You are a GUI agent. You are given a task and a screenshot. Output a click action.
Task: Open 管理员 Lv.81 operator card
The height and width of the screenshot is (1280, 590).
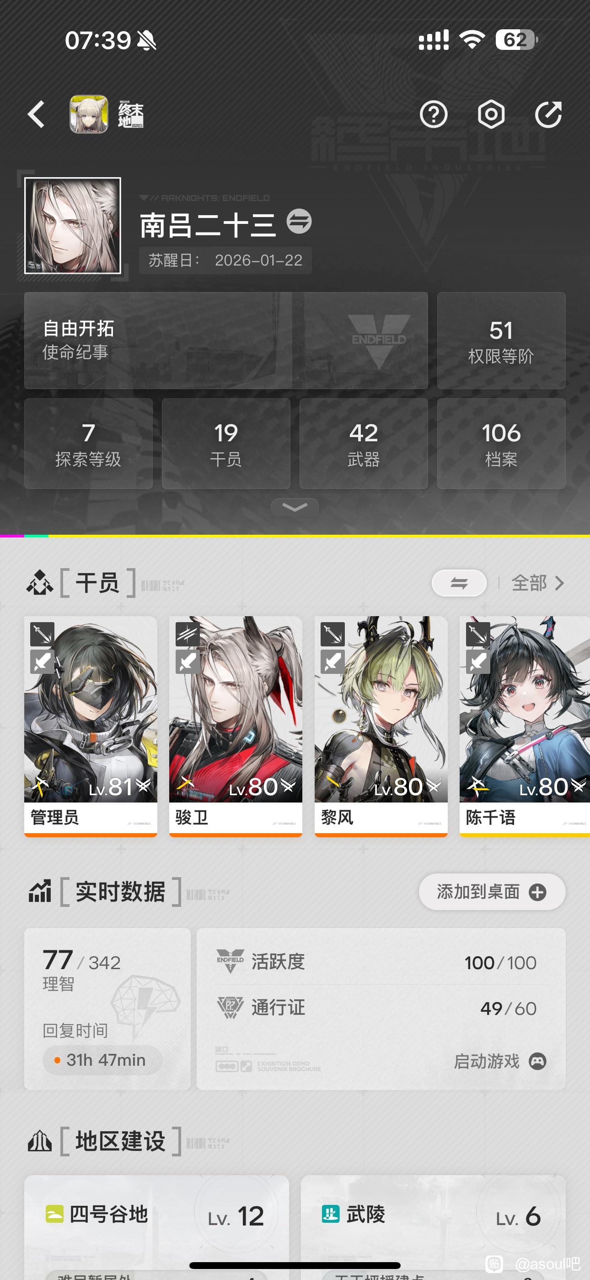point(91,727)
